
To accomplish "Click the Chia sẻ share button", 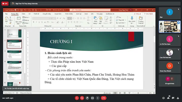I will point(138,14).
